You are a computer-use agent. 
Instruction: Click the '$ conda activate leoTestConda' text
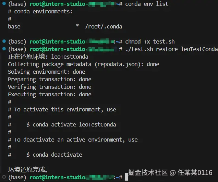pyautogui.click(x=71, y=124)
